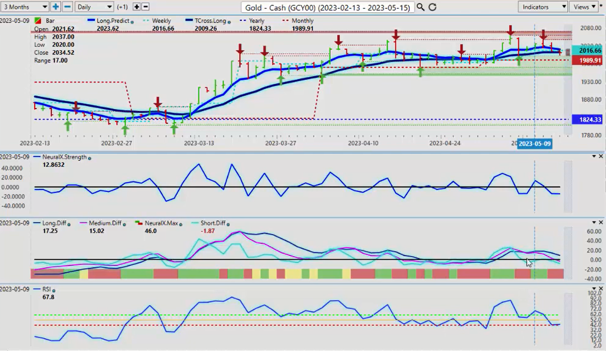Select the Long.Predict legend label
Screen dimensions: 606x351
tap(113, 21)
